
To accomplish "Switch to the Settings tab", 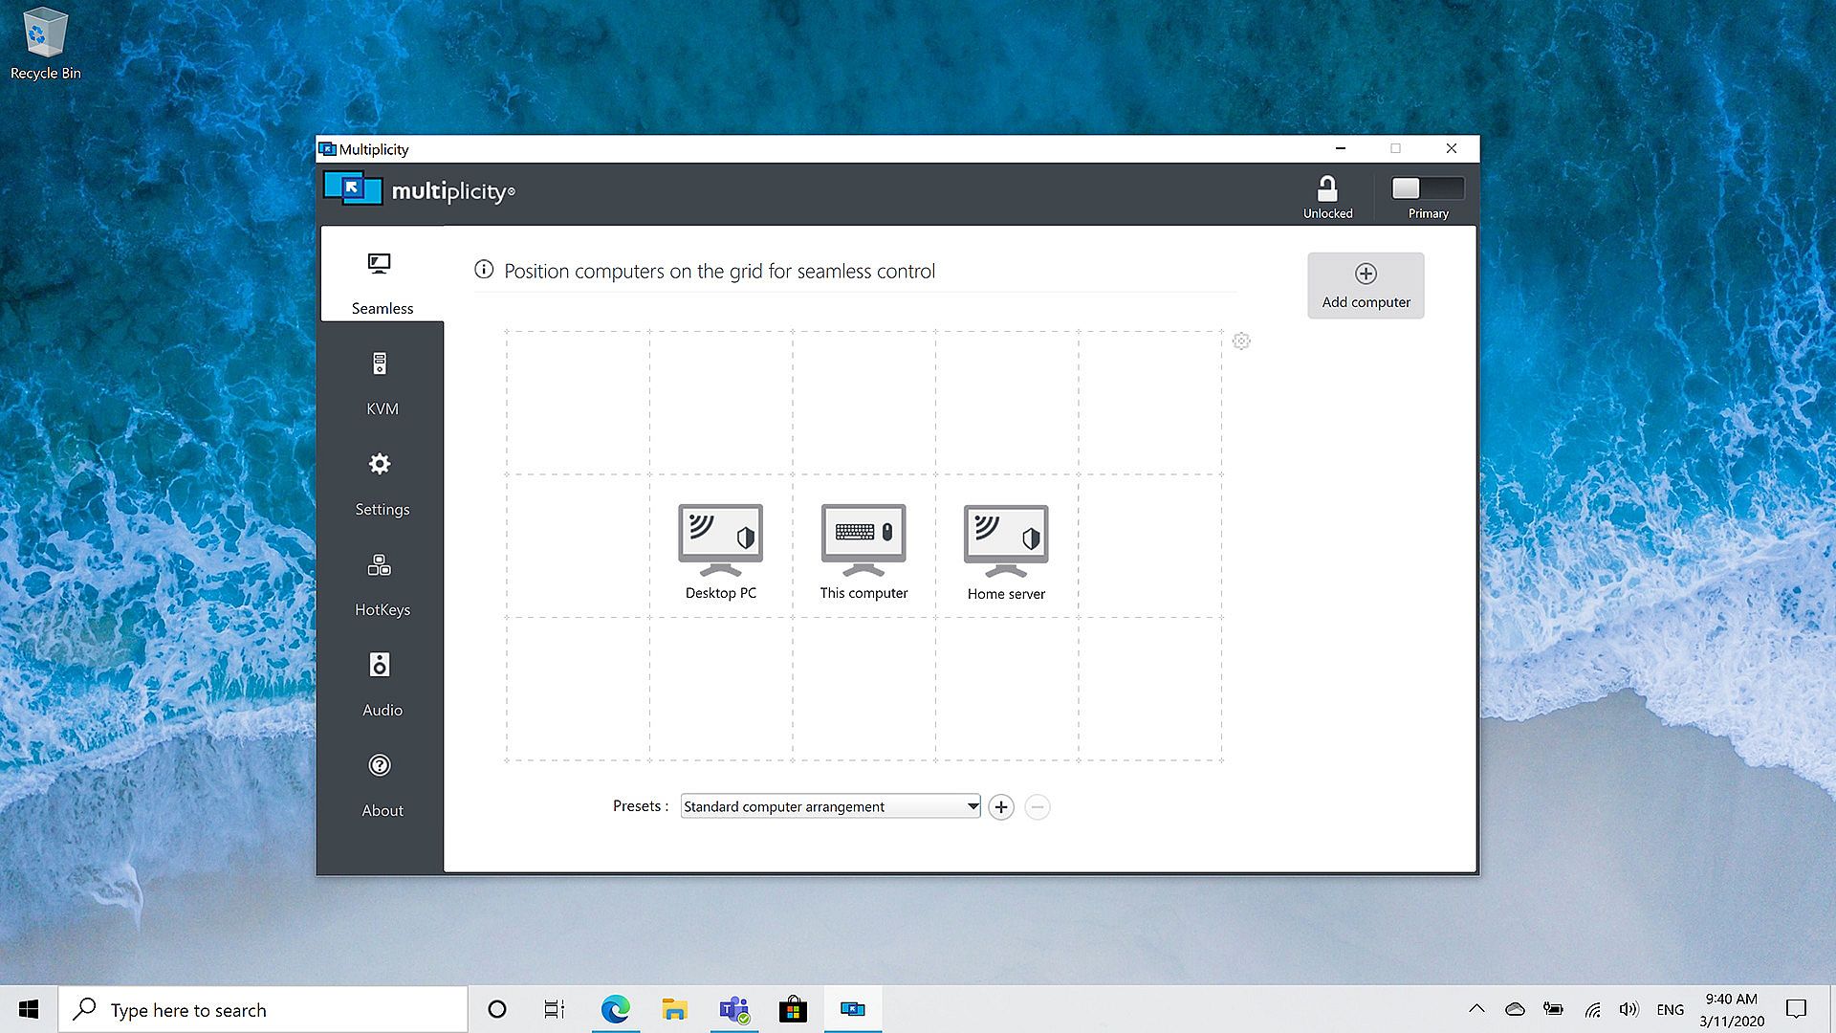I will pos(382,483).
